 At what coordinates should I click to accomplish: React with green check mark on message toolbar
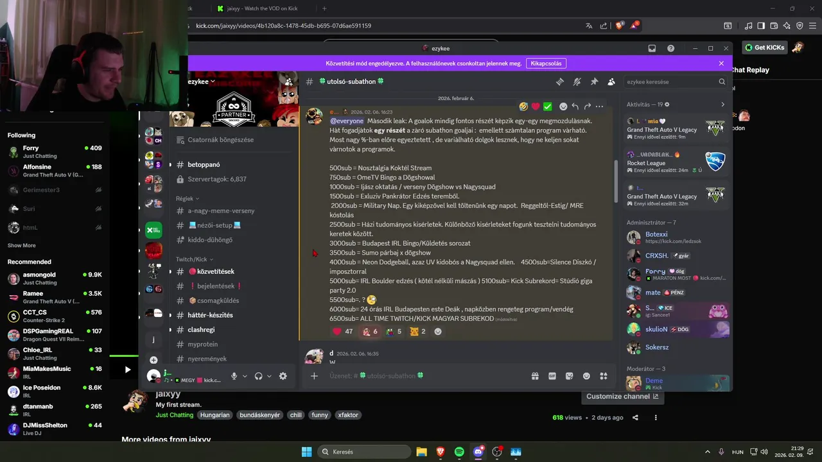[548, 107]
